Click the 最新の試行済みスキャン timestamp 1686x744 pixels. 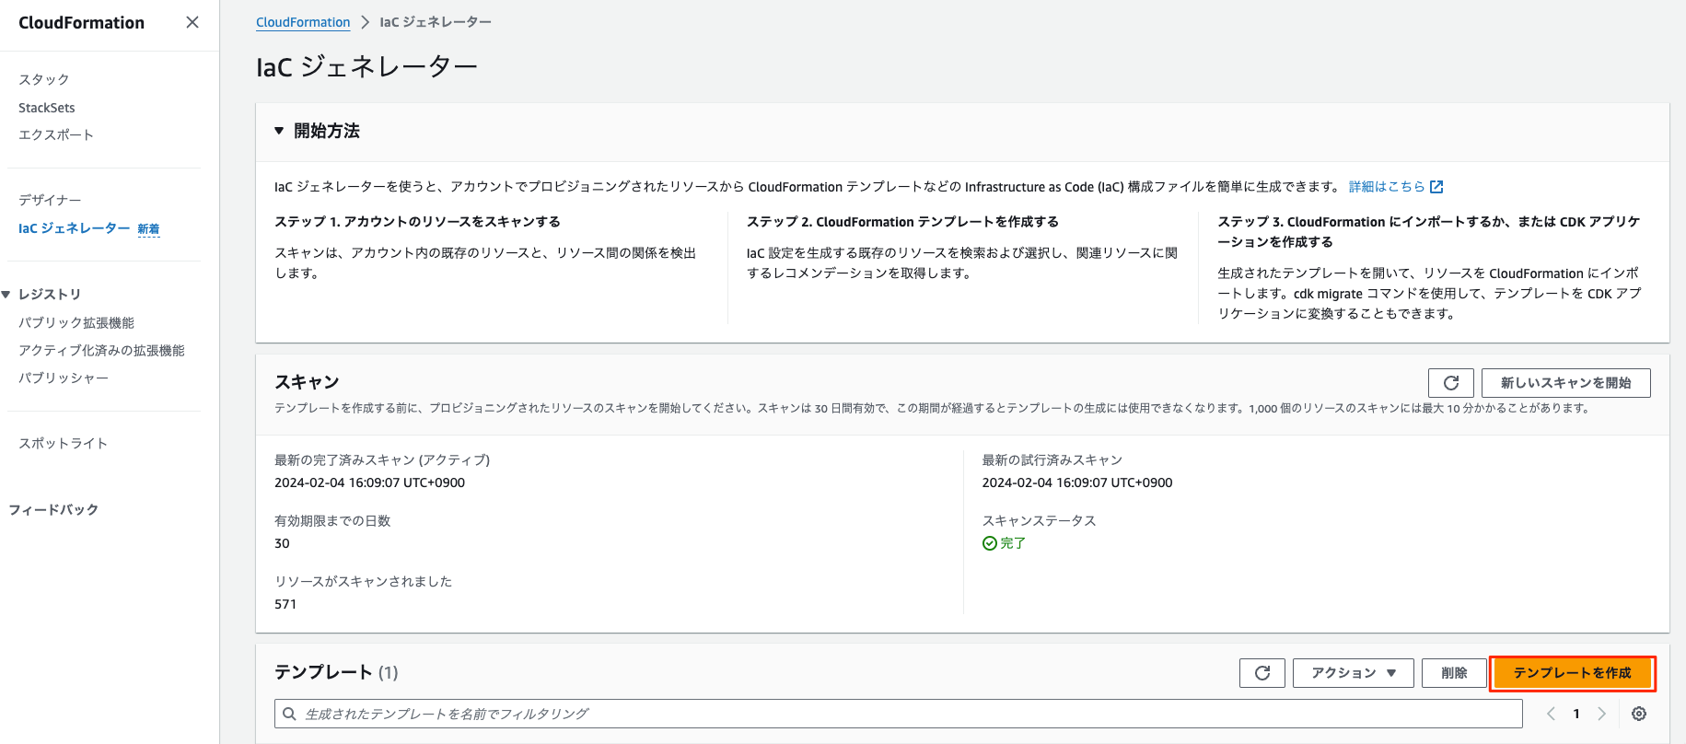[1077, 482]
